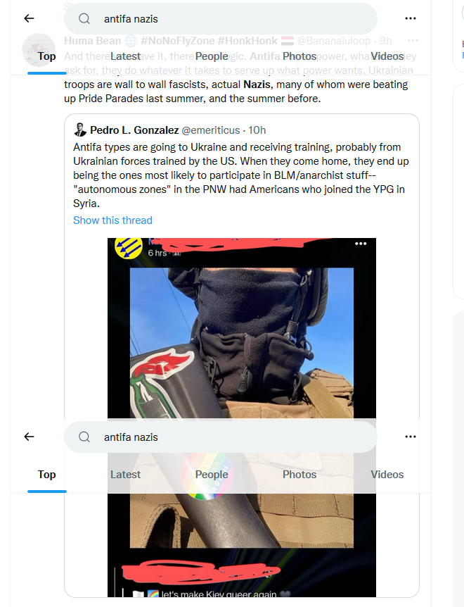Click the yellow circle avatar with blue arrows

[128, 247]
